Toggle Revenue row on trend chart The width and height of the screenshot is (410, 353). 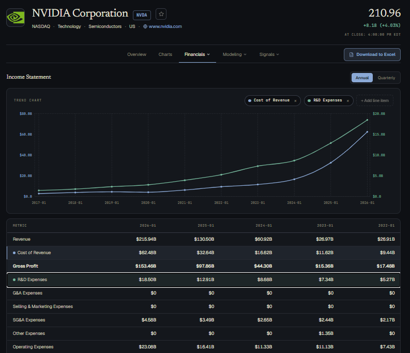click(x=203, y=239)
